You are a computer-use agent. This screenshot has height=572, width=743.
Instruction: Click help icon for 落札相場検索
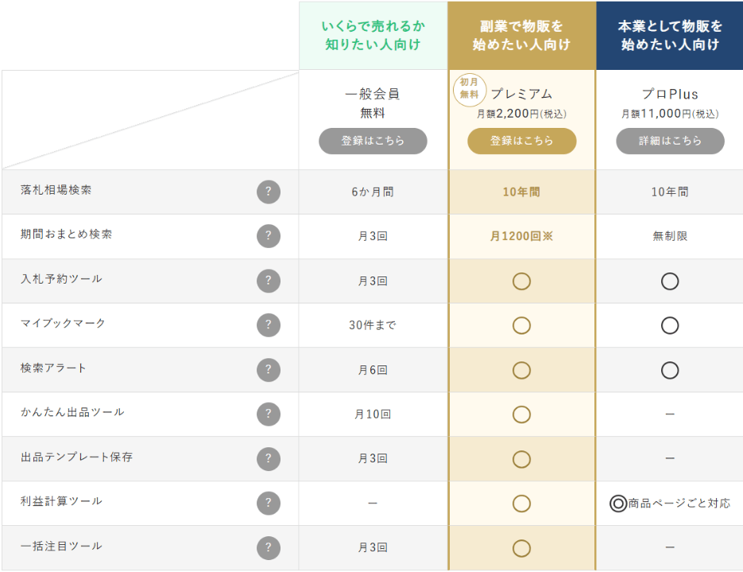(x=269, y=191)
